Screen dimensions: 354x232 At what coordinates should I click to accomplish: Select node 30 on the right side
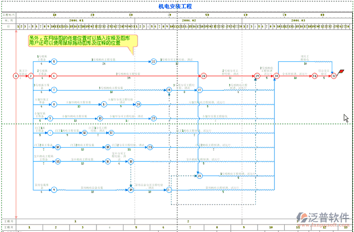276,76
